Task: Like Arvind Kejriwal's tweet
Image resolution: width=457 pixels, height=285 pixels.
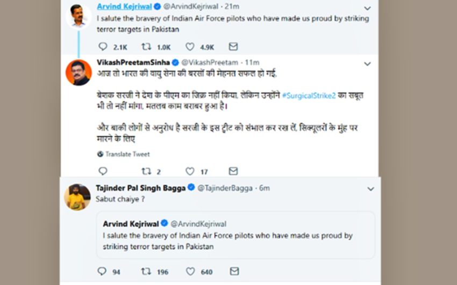Action: coord(190,47)
